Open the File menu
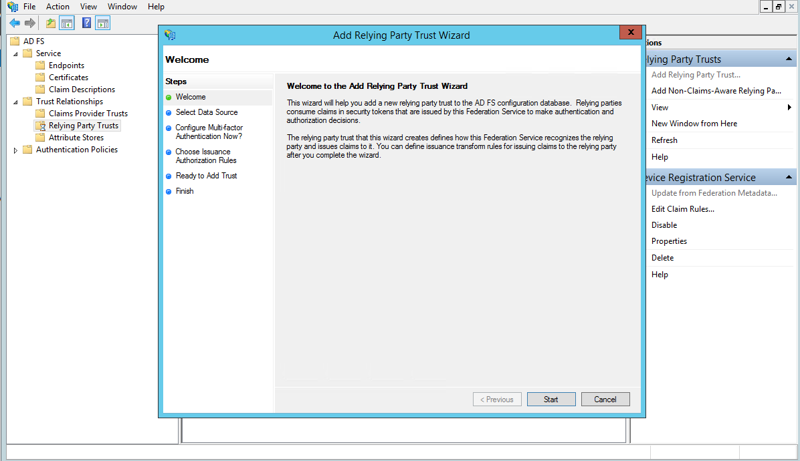This screenshot has height=461, width=800. pos(29,7)
